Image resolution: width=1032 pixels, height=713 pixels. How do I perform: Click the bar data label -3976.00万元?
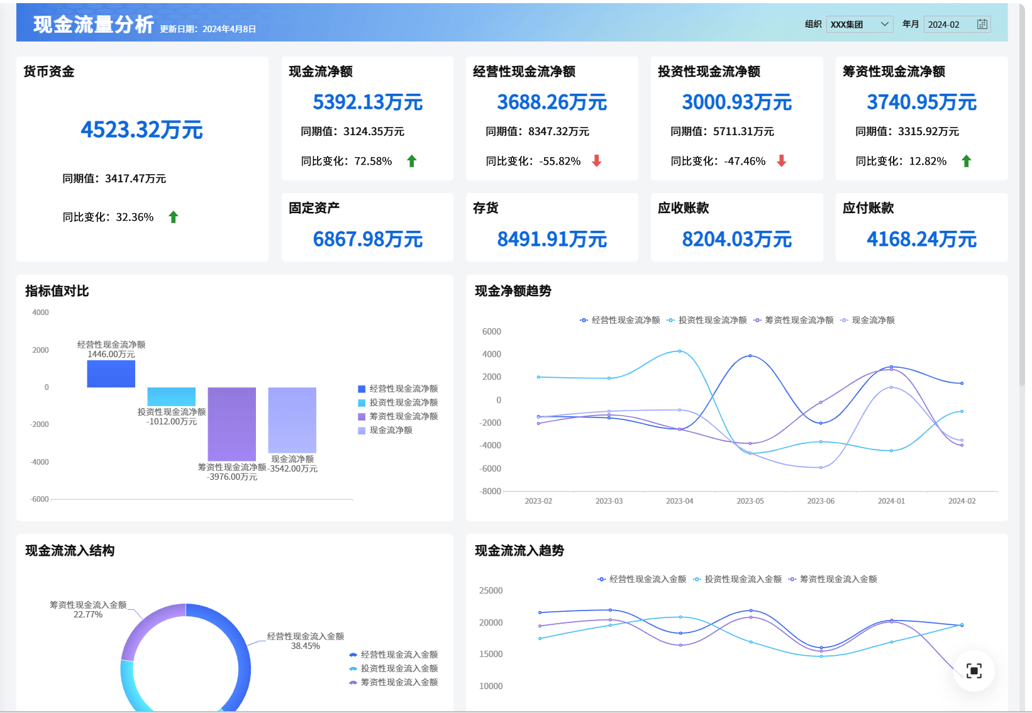(232, 477)
